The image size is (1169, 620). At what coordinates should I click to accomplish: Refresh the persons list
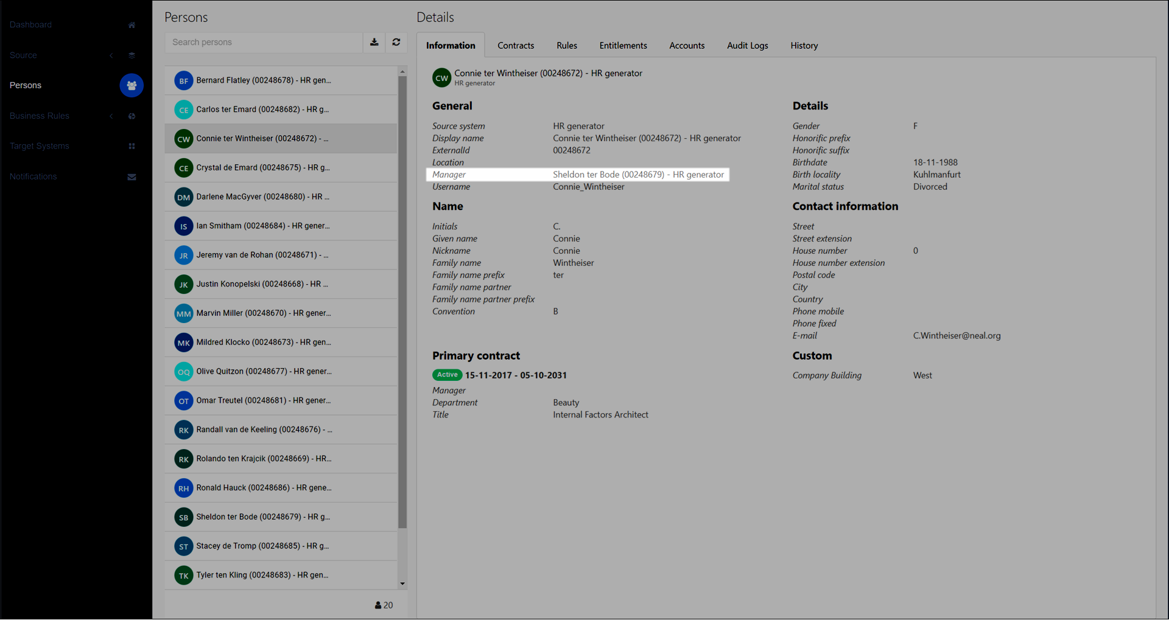[396, 42]
